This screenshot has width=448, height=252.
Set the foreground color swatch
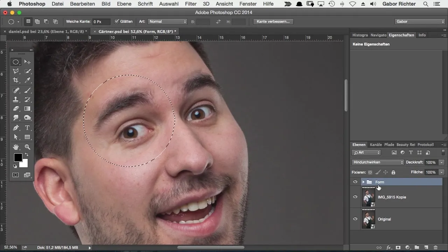pyautogui.click(x=18, y=157)
